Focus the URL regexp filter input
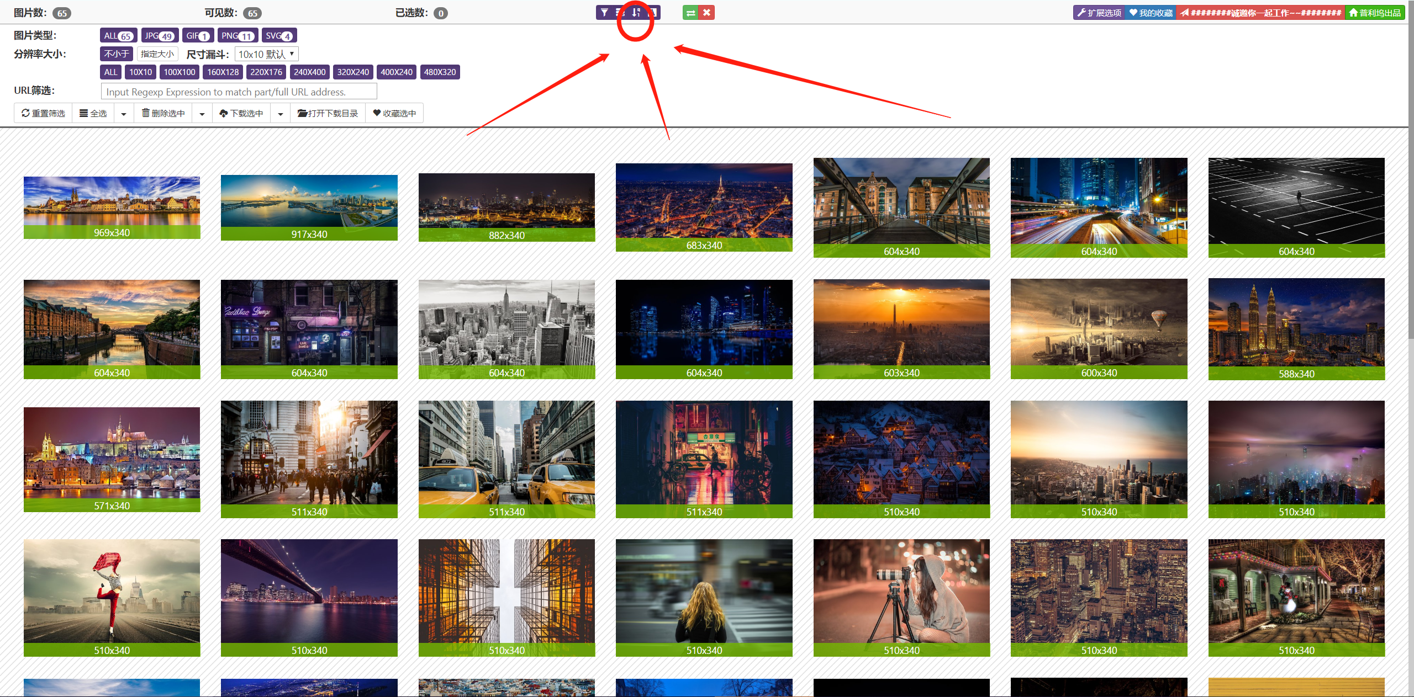1414x697 pixels. [x=239, y=92]
